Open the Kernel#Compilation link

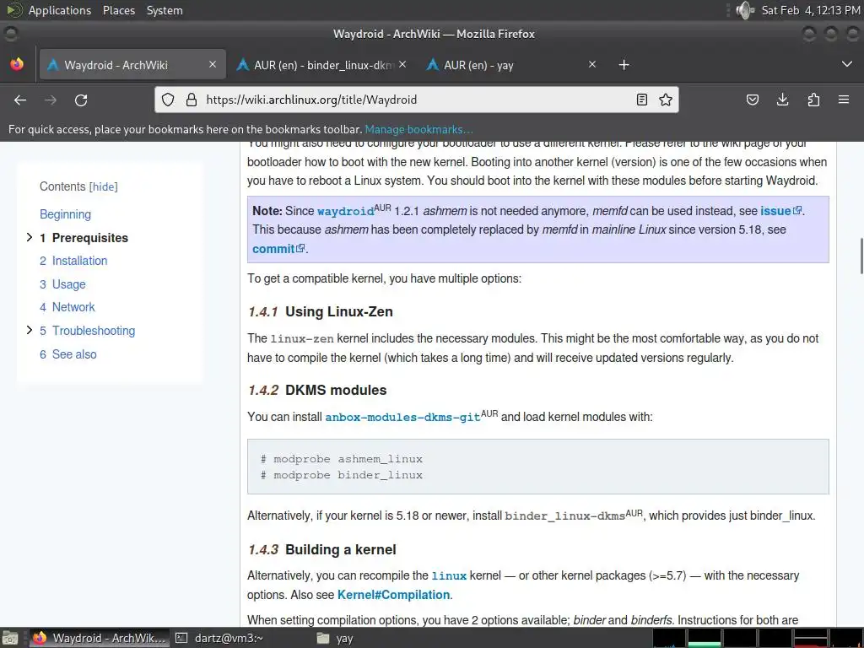tap(394, 595)
